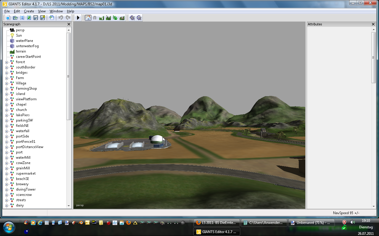This screenshot has height=236, width=379.
Task: Click the New scene toolbar icon
Action: 8,18
